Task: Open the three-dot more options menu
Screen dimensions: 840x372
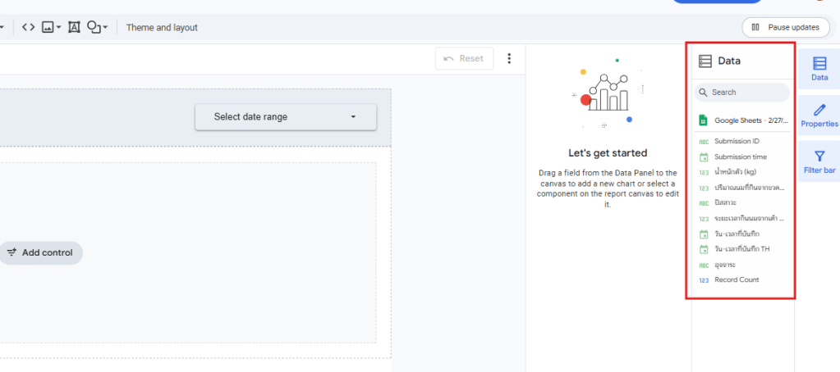Action: [509, 58]
